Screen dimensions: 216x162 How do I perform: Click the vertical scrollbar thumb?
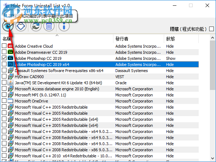(x=212, y=65)
